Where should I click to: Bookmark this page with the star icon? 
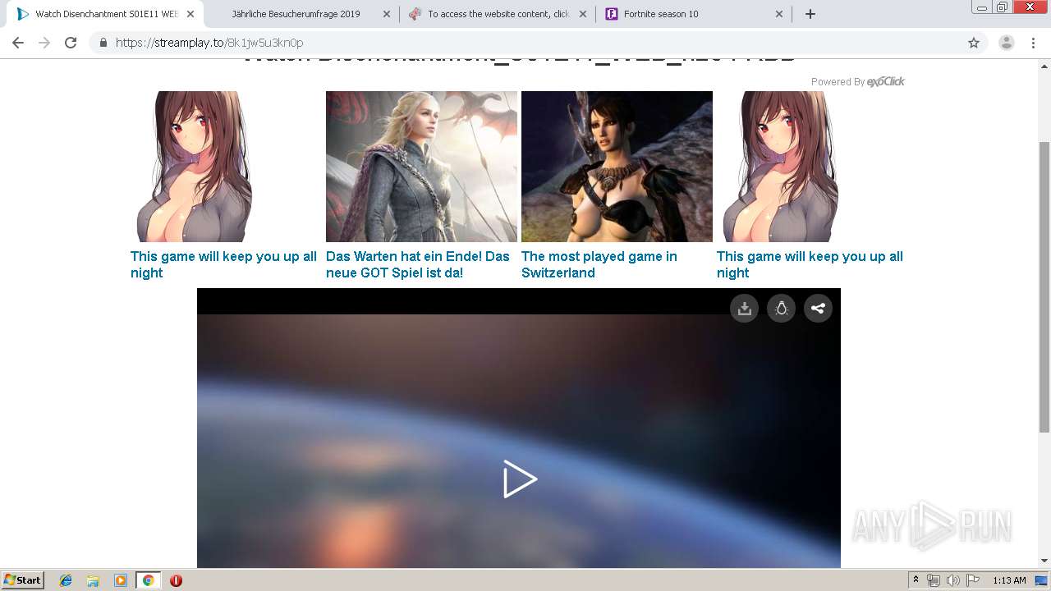click(974, 43)
